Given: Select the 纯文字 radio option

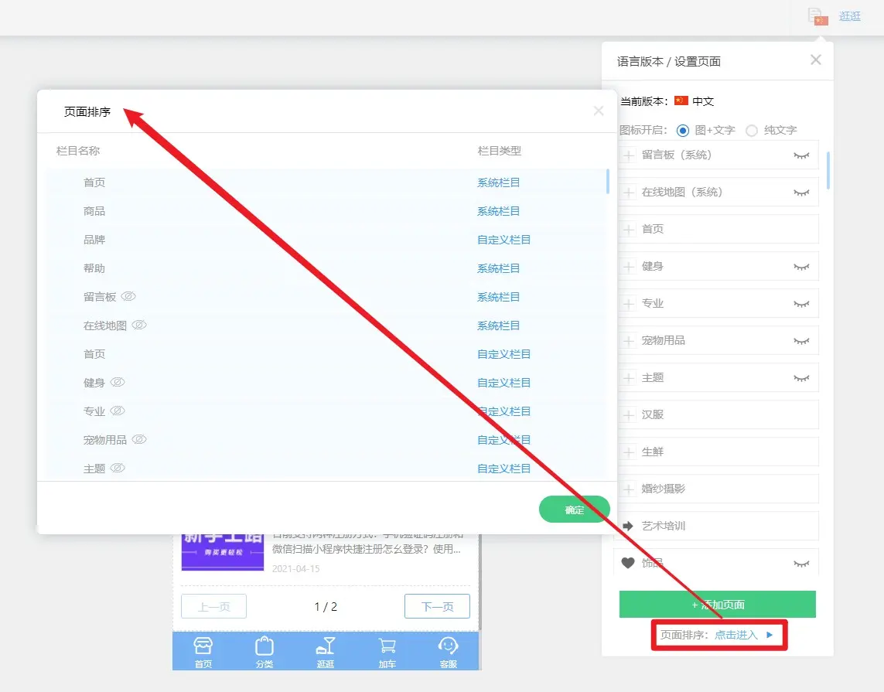Looking at the screenshot, I should (x=751, y=131).
